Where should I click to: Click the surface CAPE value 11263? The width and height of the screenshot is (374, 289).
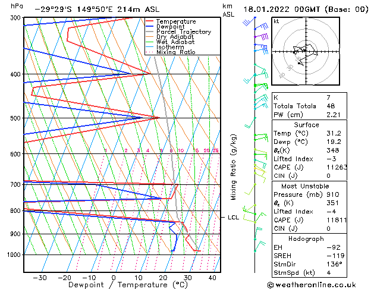tap(337, 167)
